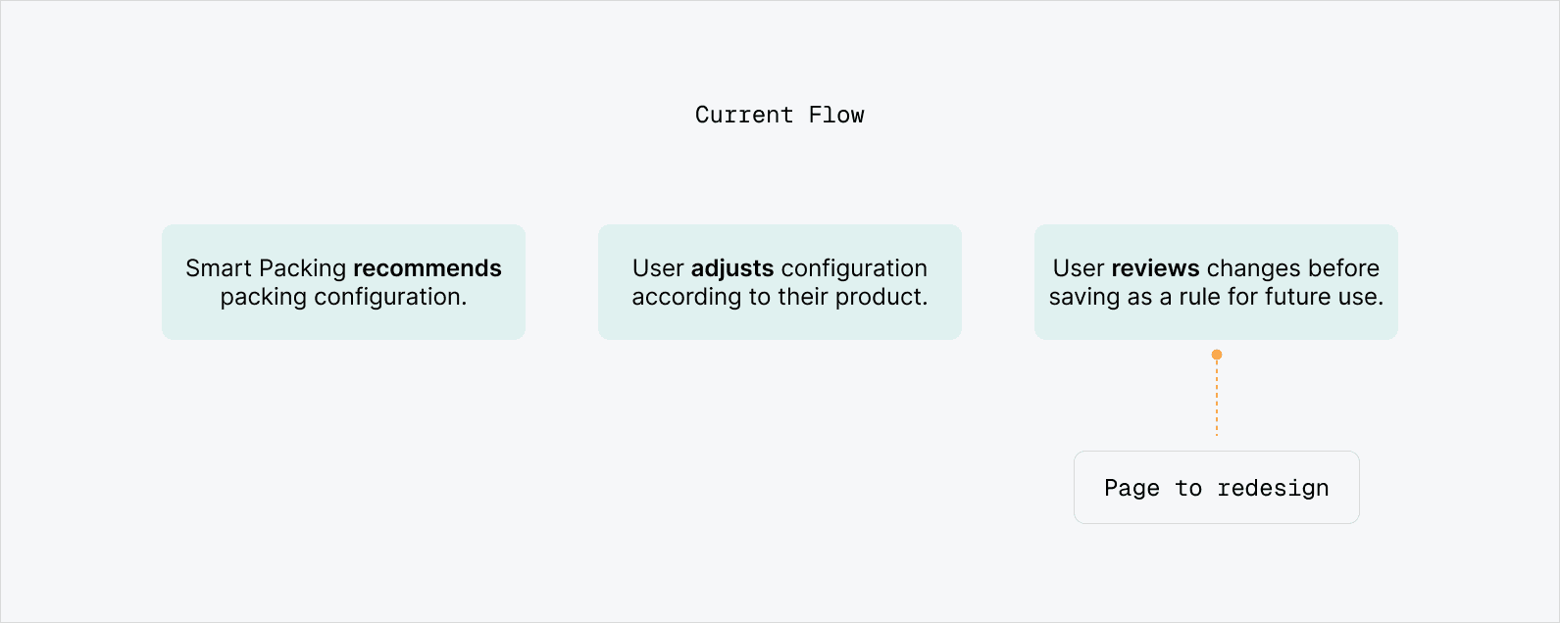The width and height of the screenshot is (1560, 623).
Task: Click the bold word "recommends"
Action: click(427, 268)
